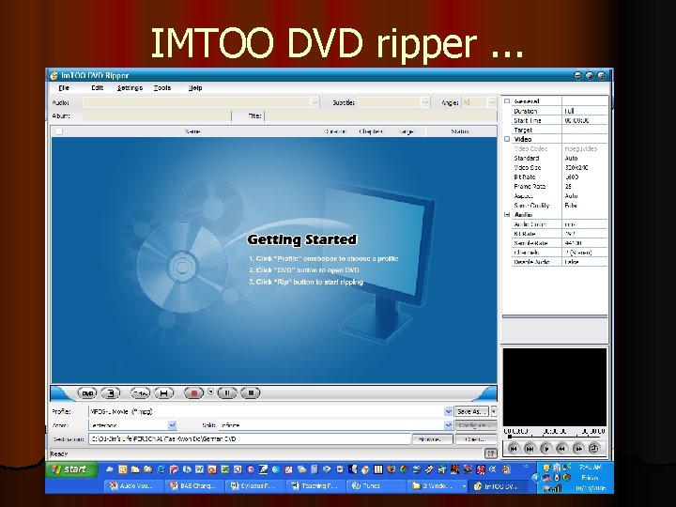
Task: Play the preview video
Action: tap(545, 449)
